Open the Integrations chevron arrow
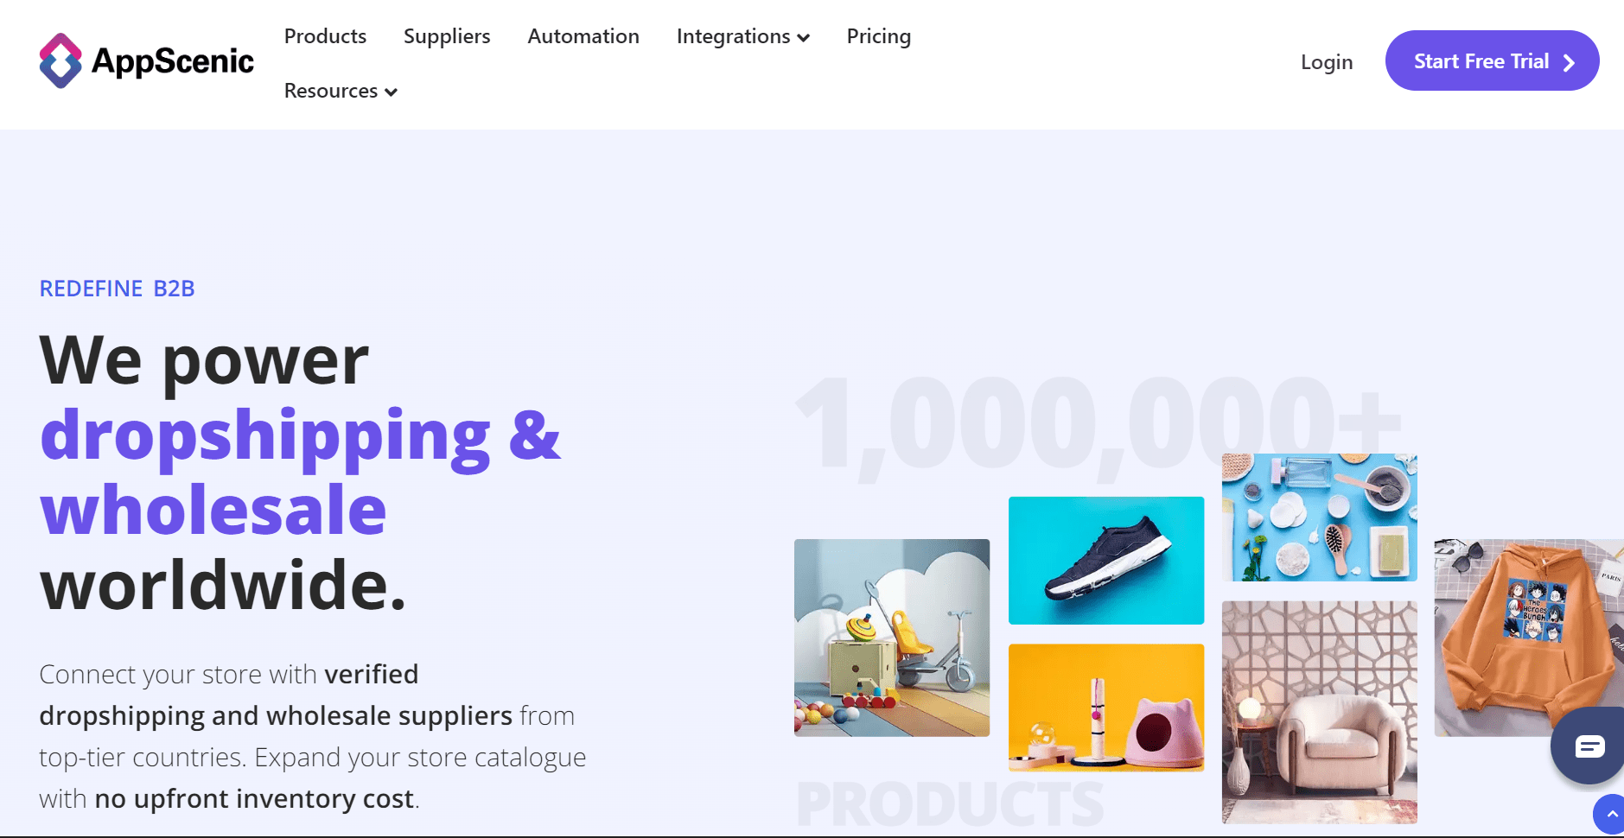This screenshot has height=838, width=1624. tap(804, 37)
